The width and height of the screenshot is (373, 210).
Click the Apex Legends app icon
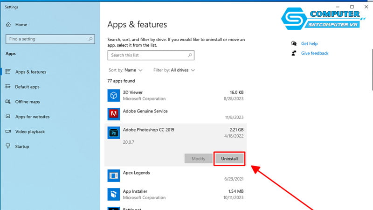[113, 175]
